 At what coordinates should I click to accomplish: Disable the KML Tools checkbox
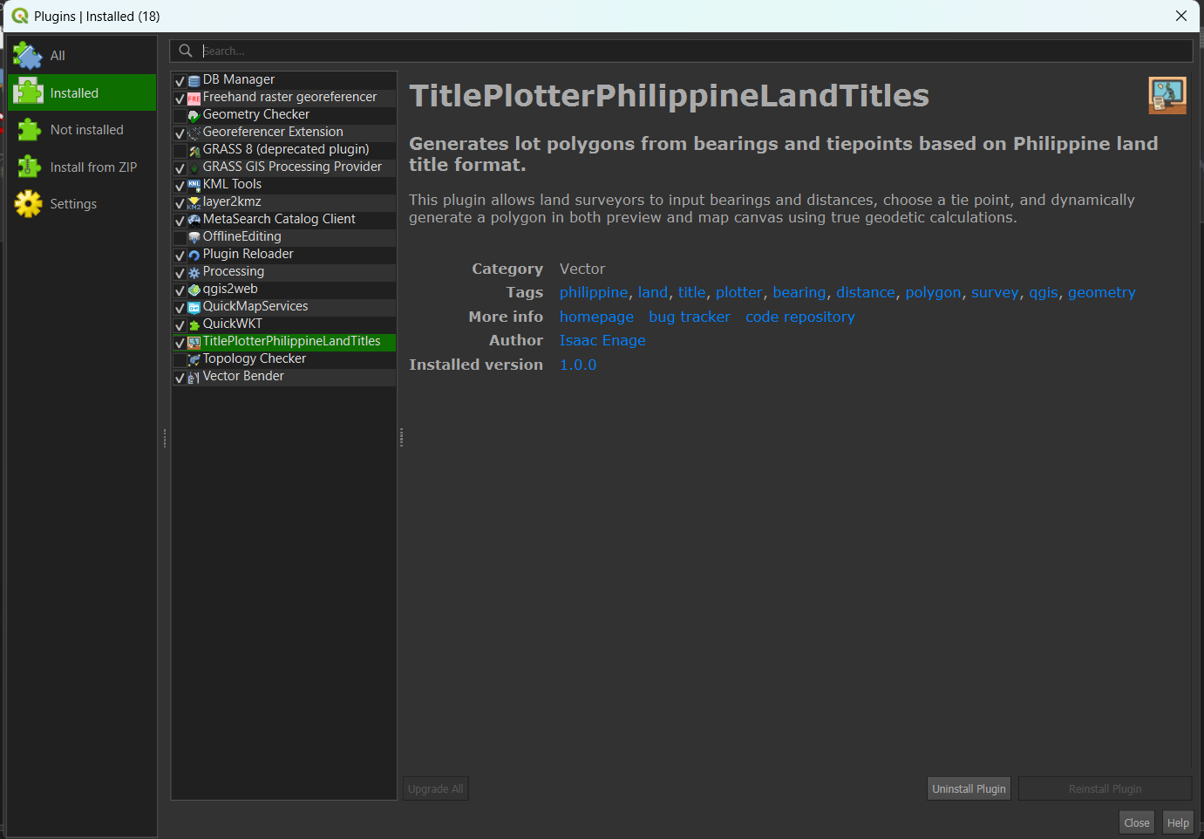[180, 185]
